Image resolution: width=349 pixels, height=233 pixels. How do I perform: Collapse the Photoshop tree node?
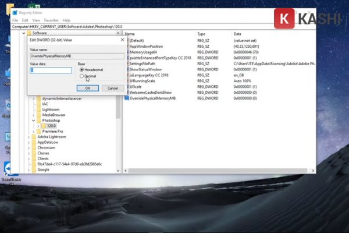(x=34, y=121)
